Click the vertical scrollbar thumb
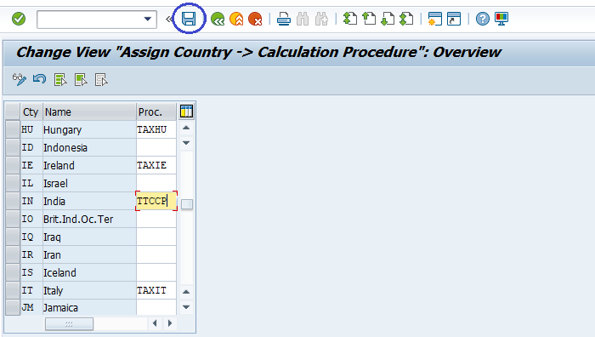This screenshot has height=337, width=595. pyautogui.click(x=187, y=204)
